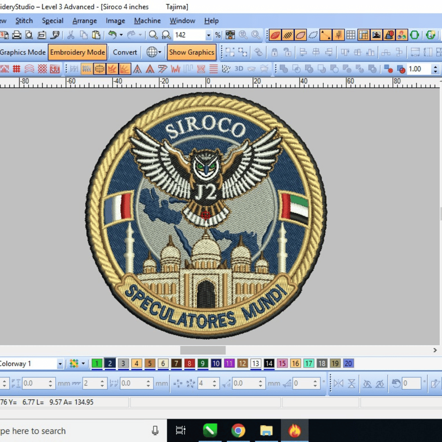Toggle TrueView red leaf icon

(x=275, y=35)
